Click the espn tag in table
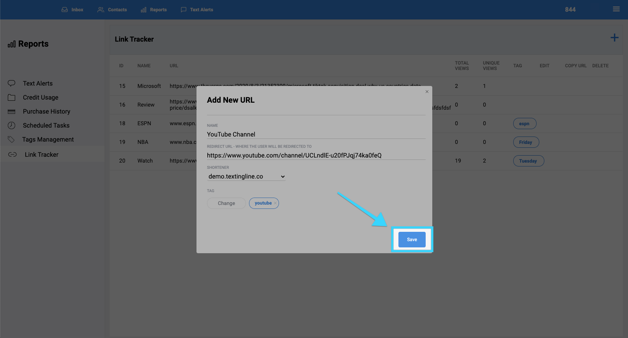Image resolution: width=628 pixels, height=338 pixels. coord(525,124)
